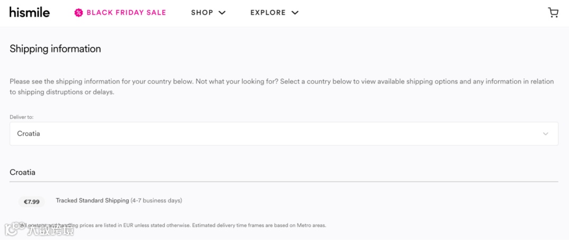Click the pink percent sale badge icon
Viewport: 569px width, 240px height.
(x=79, y=13)
